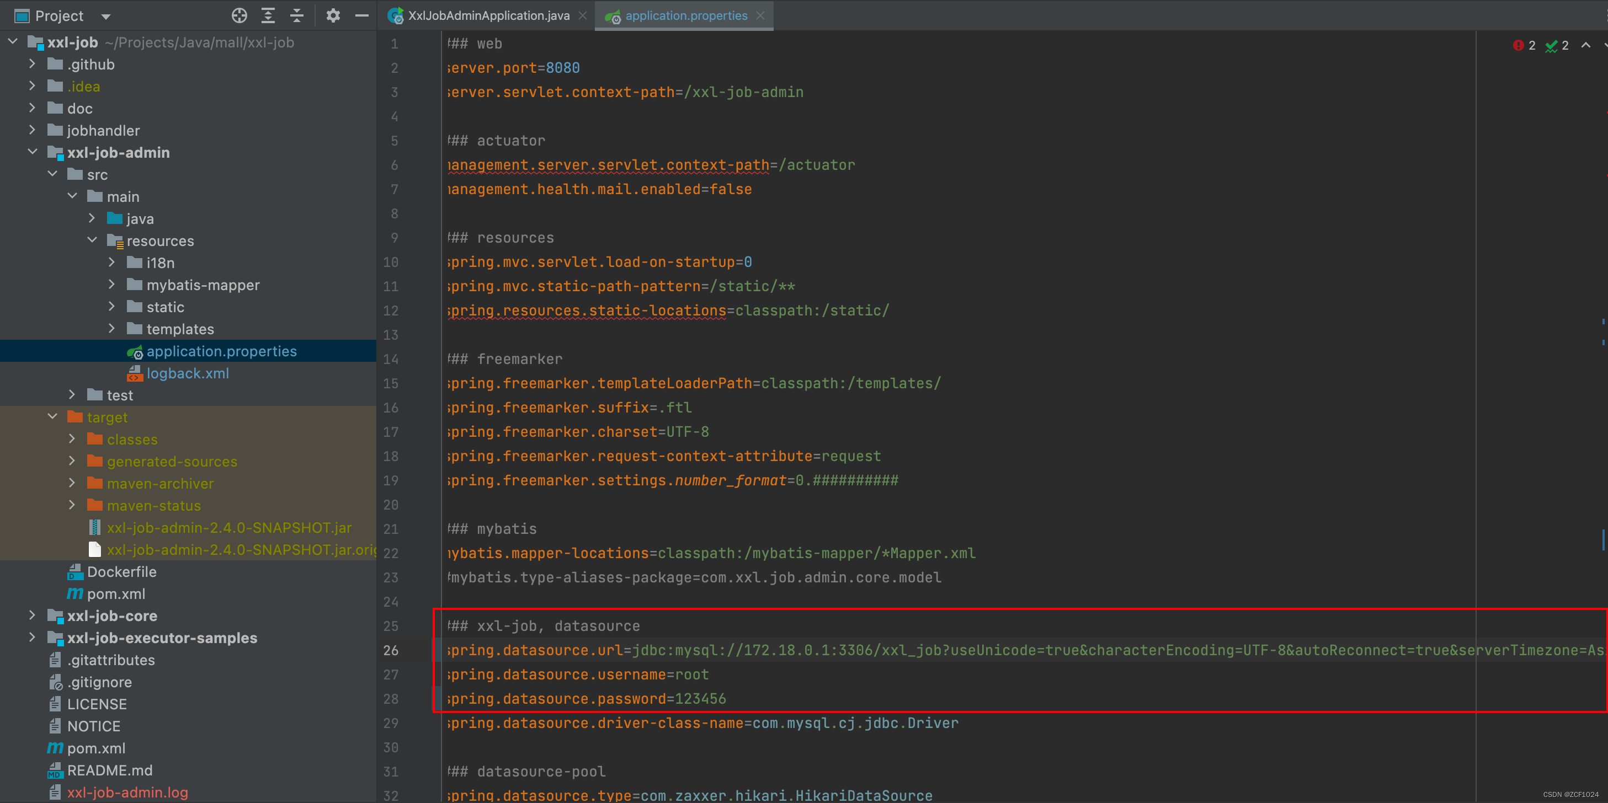The height and width of the screenshot is (803, 1608).
Task: Click the Collapse All icon in Project toolbar
Action: [x=297, y=15]
